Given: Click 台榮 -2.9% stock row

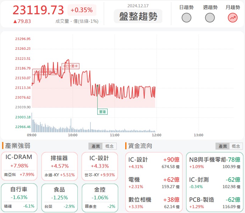Looking at the screenshot, I should pyautogui.click(x=60, y=206).
